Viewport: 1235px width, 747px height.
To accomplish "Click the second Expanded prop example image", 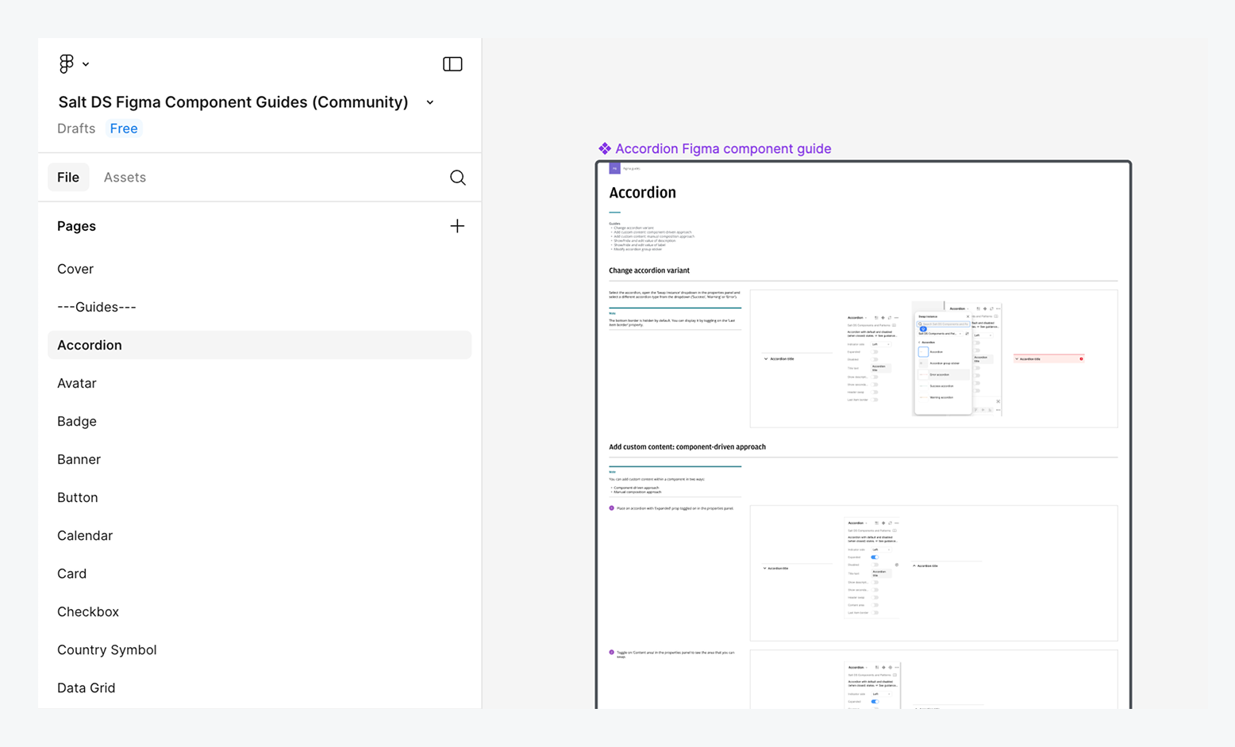I will (933, 573).
